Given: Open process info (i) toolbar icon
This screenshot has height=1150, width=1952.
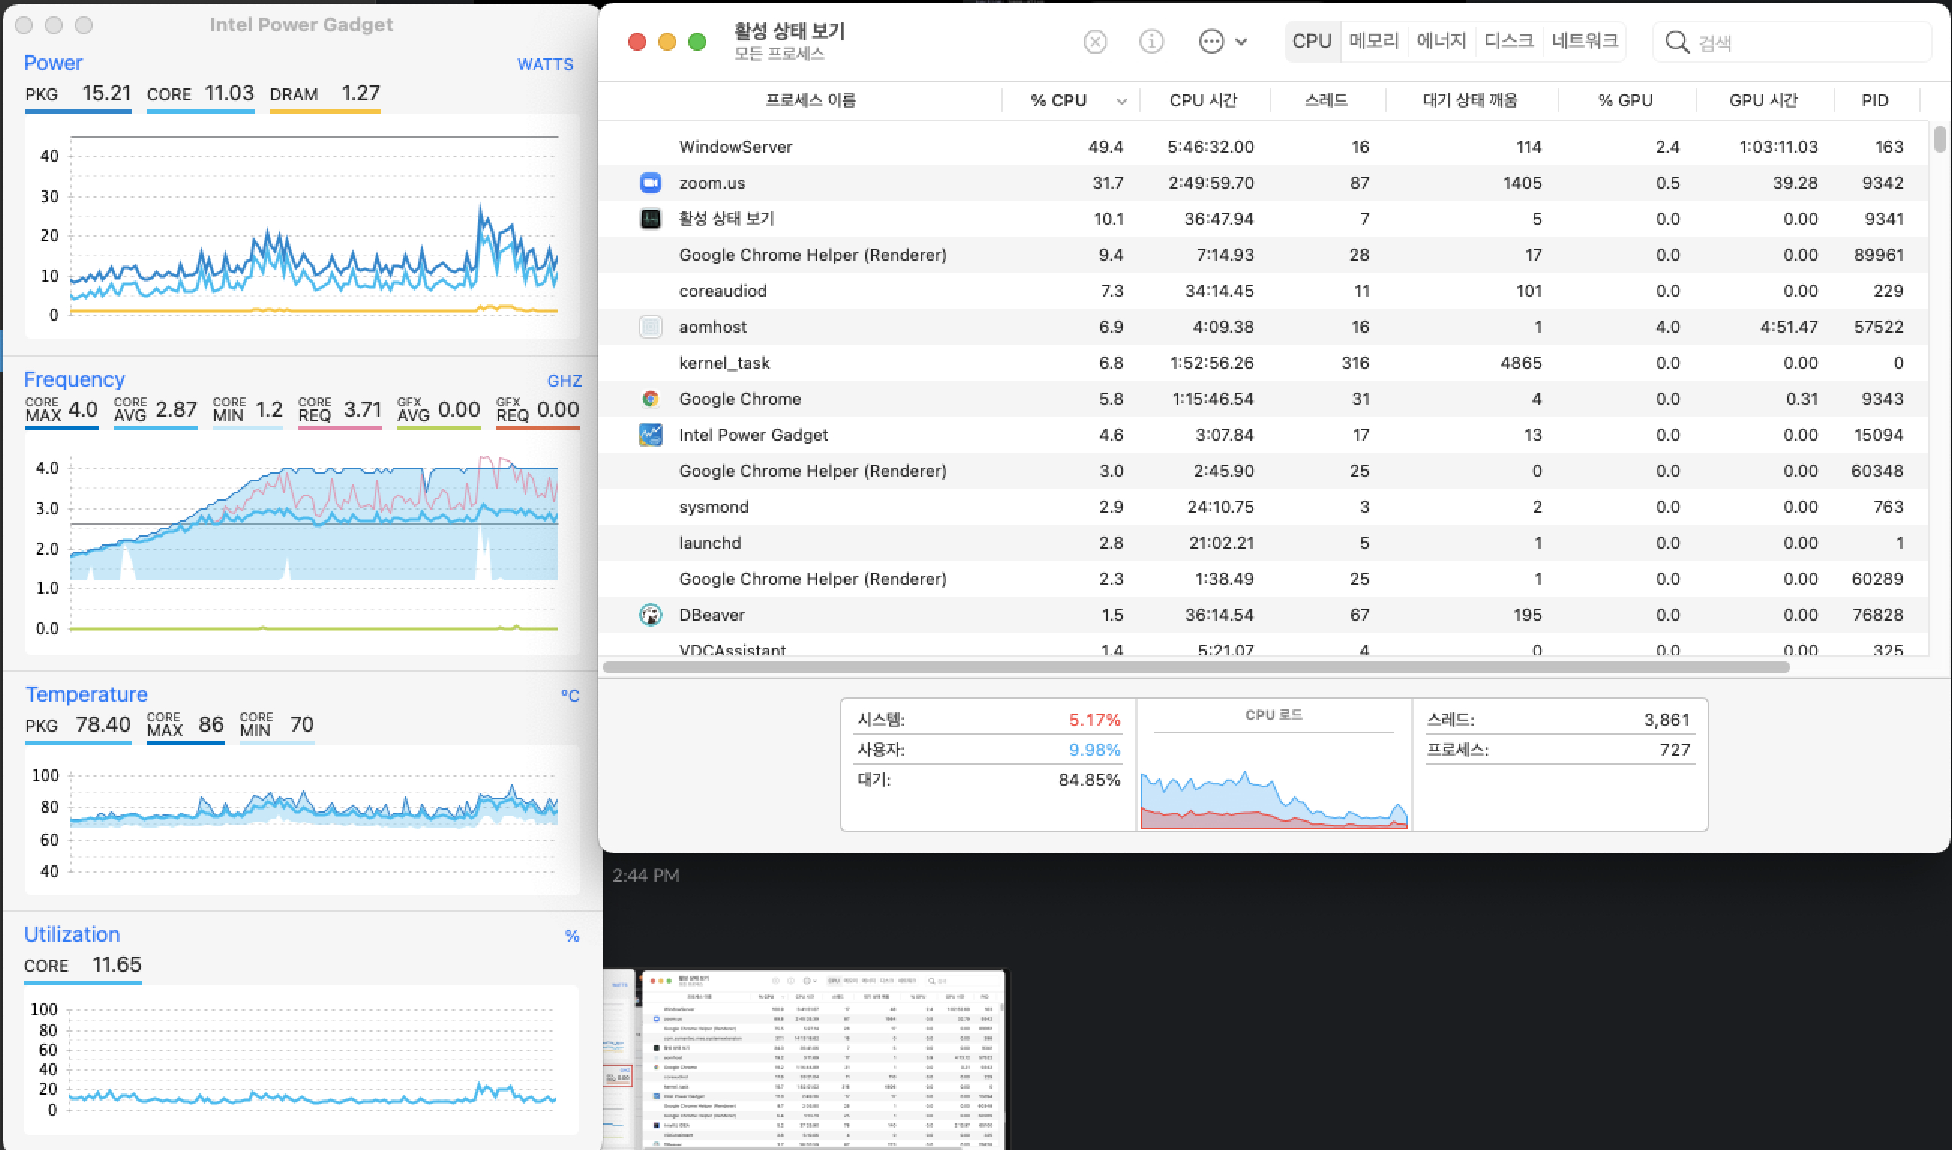Looking at the screenshot, I should (1151, 42).
